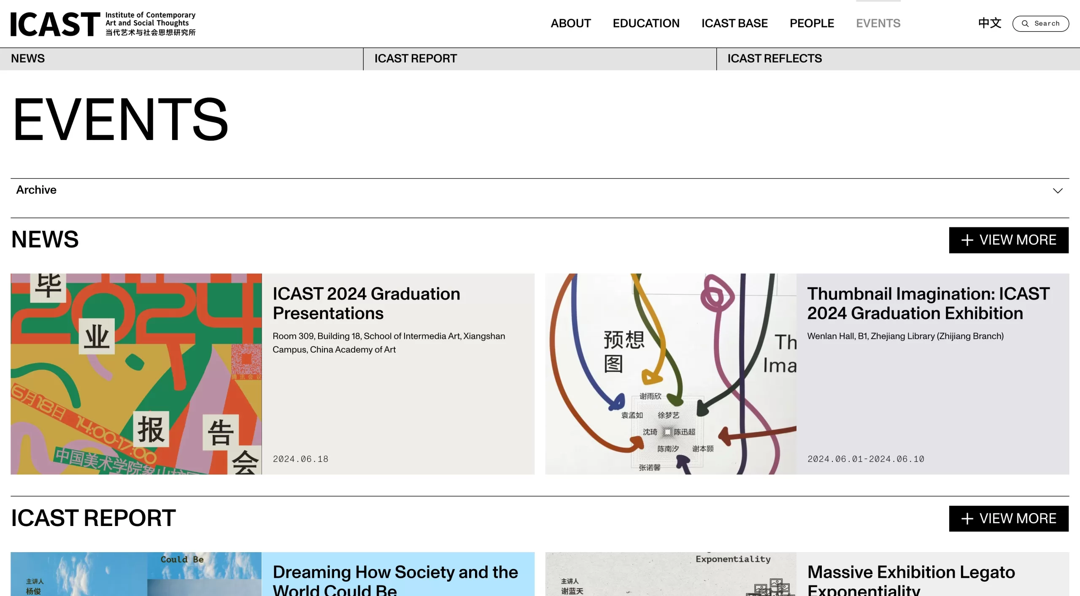Select the ICAST REFLECTS sub-navigation tab
The height and width of the screenshot is (596, 1080).
[898, 59]
